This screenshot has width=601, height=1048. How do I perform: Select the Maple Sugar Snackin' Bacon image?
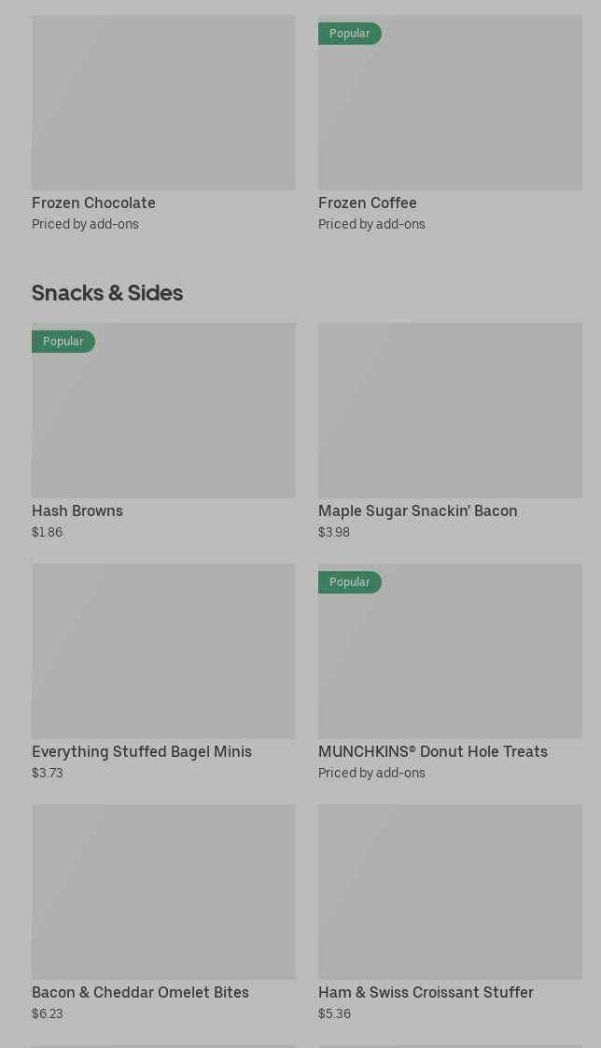[450, 411]
